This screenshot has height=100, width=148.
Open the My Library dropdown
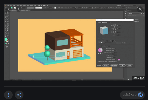pos(134,13)
